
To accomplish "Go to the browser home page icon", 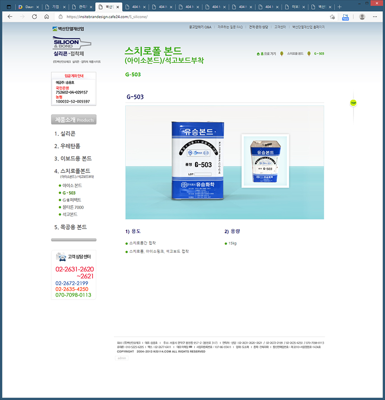I will 47,17.
